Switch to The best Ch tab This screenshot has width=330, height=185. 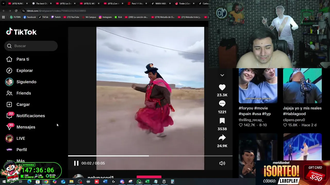point(42,4)
